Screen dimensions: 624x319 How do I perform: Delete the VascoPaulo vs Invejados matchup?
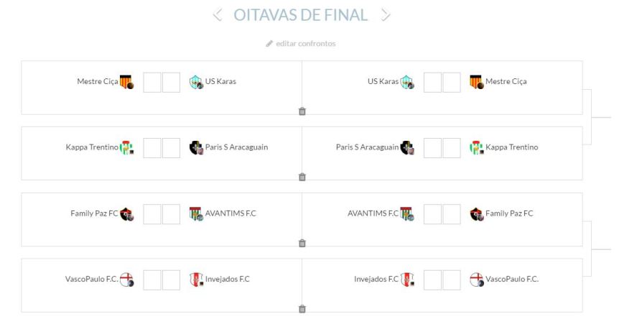point(302,309)
